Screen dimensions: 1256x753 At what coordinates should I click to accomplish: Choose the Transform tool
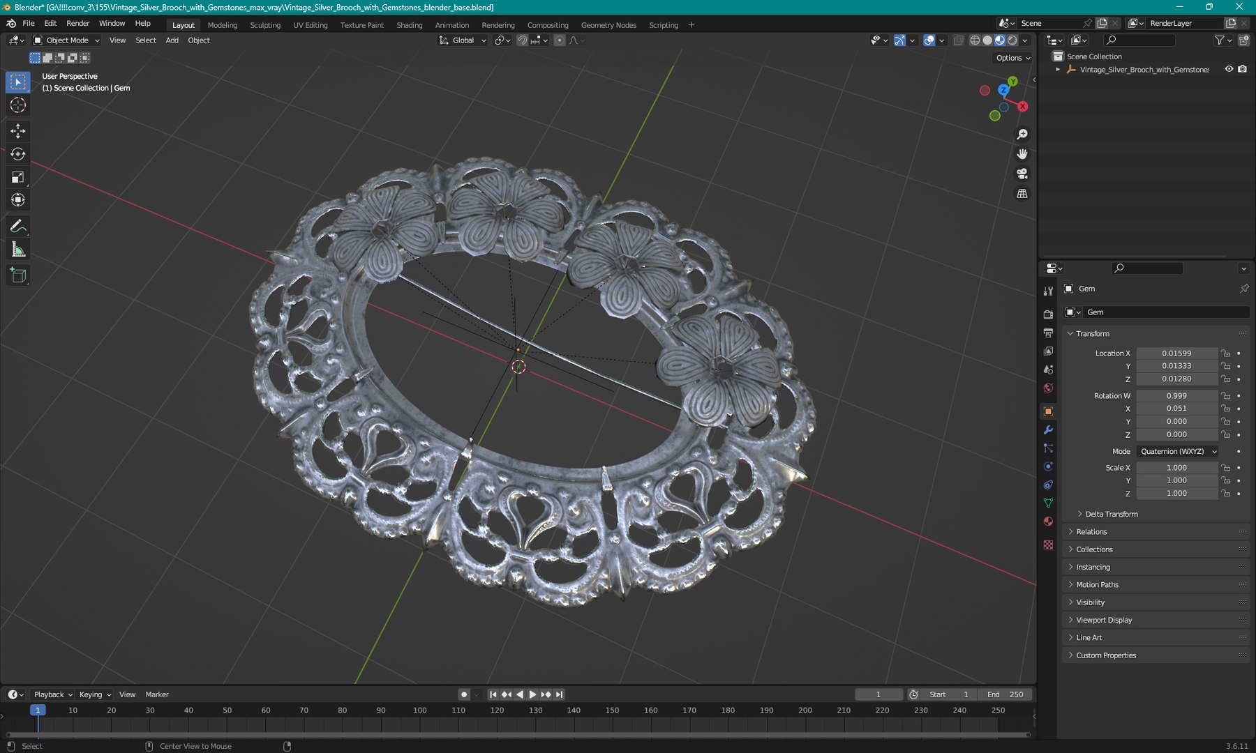18,200
